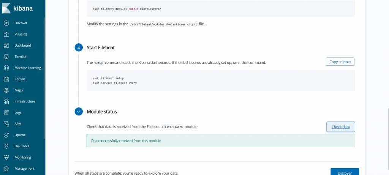Select the Canvas icon
This screenshot has width=389, height=175.
point(6,79)
